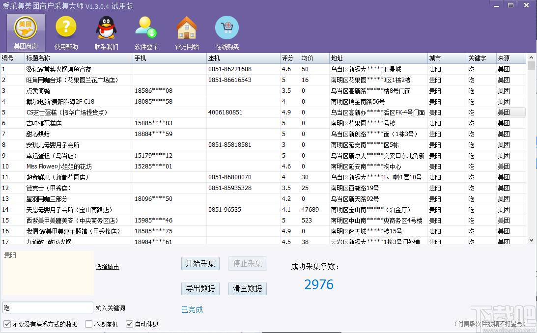Select the 星羽网咖三部分 row

pyautogui.click(x=263, y=199)
